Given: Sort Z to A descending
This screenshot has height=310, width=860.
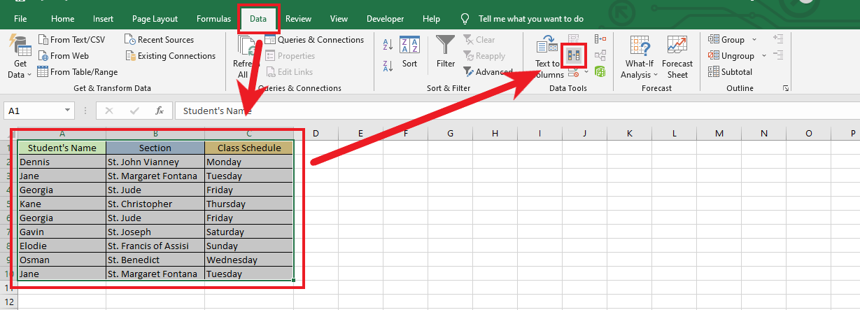Looking at the screenshot, I should [388, 66].
